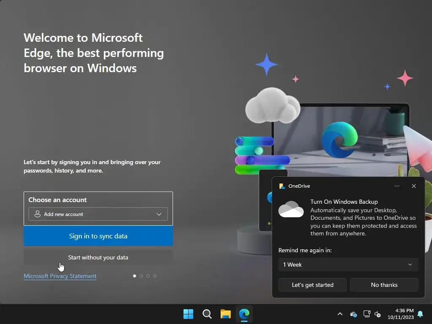Select first page indicator dot
432x324 pixels.
135,276
